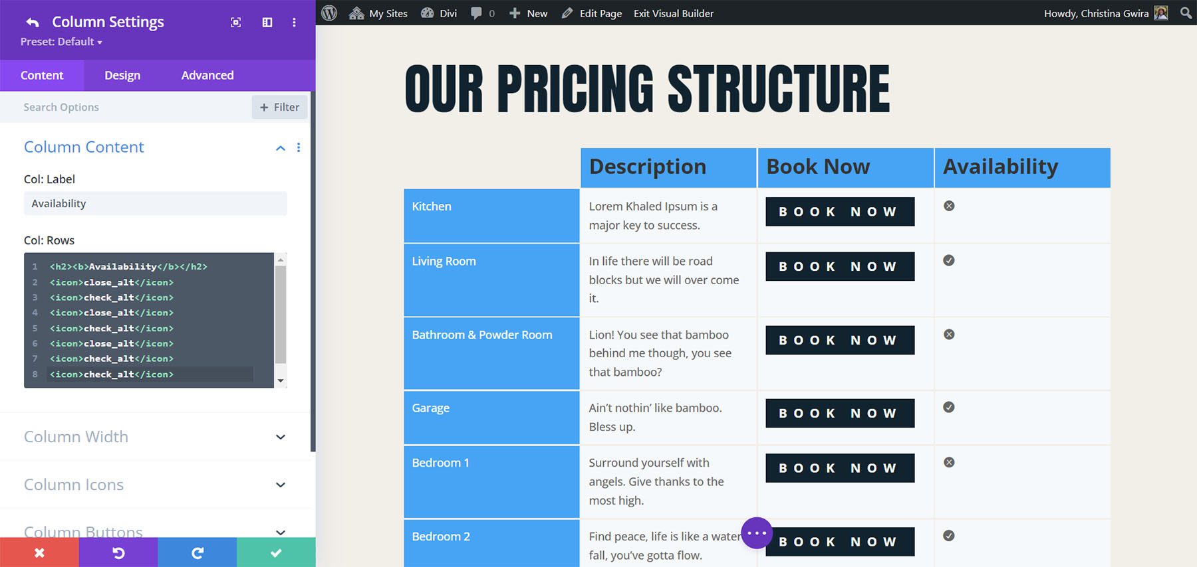Screen dimensions: 1197x567
Task: Switch settings panel to side-by-side layout view
Action: [x=267, y=22]
